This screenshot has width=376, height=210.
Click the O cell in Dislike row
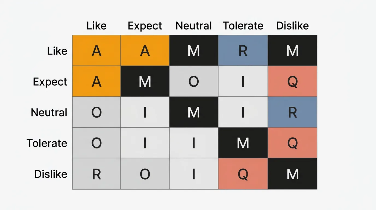[x=145, y=174]
